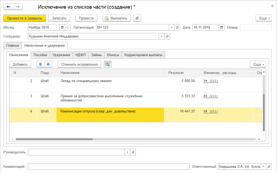
Task: Click the Отменить исправления button
Action: 79,64
